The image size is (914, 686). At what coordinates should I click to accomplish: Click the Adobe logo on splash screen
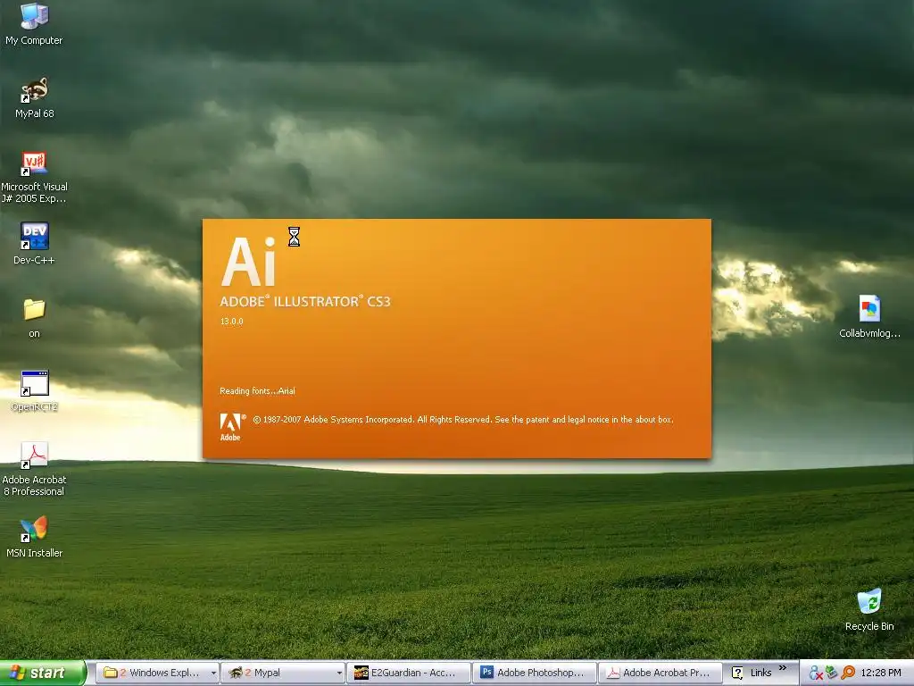pyautogui.click(x=230, y=427)
